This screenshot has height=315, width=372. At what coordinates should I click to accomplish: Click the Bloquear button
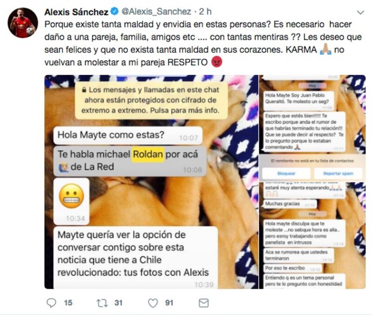(x=286, y=173)
